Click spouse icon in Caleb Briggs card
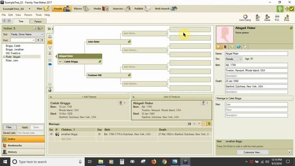Screen dimensions: 295x166 (121, 103)
